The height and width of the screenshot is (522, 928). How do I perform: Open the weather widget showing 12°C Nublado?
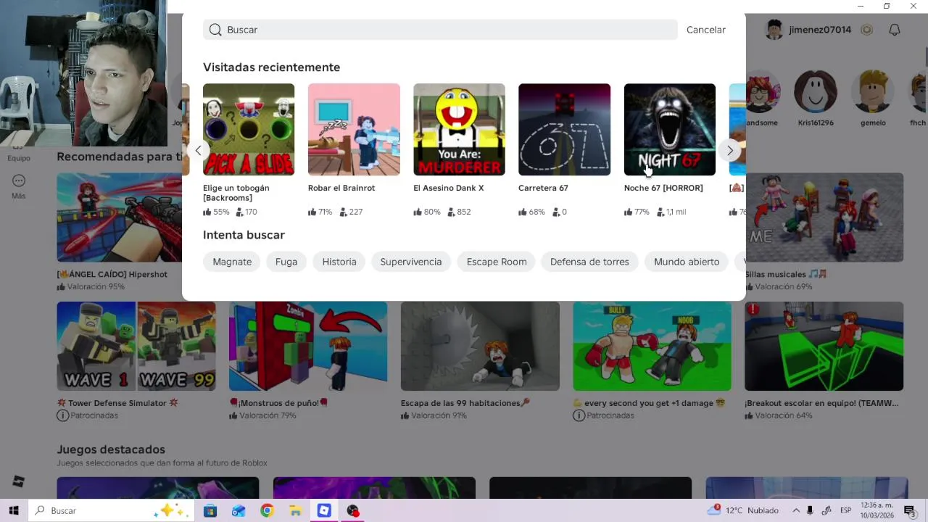[744, 510]
